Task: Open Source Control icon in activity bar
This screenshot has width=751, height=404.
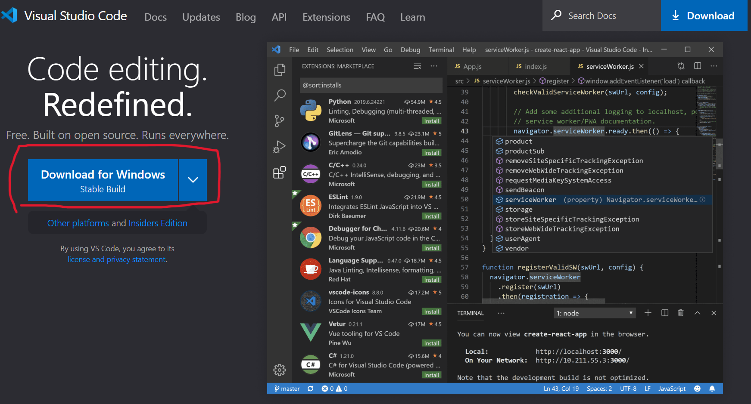Action: [280, 121]
